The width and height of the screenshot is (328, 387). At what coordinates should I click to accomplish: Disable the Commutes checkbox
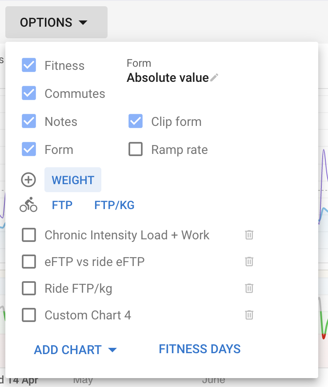coord(29,93)
